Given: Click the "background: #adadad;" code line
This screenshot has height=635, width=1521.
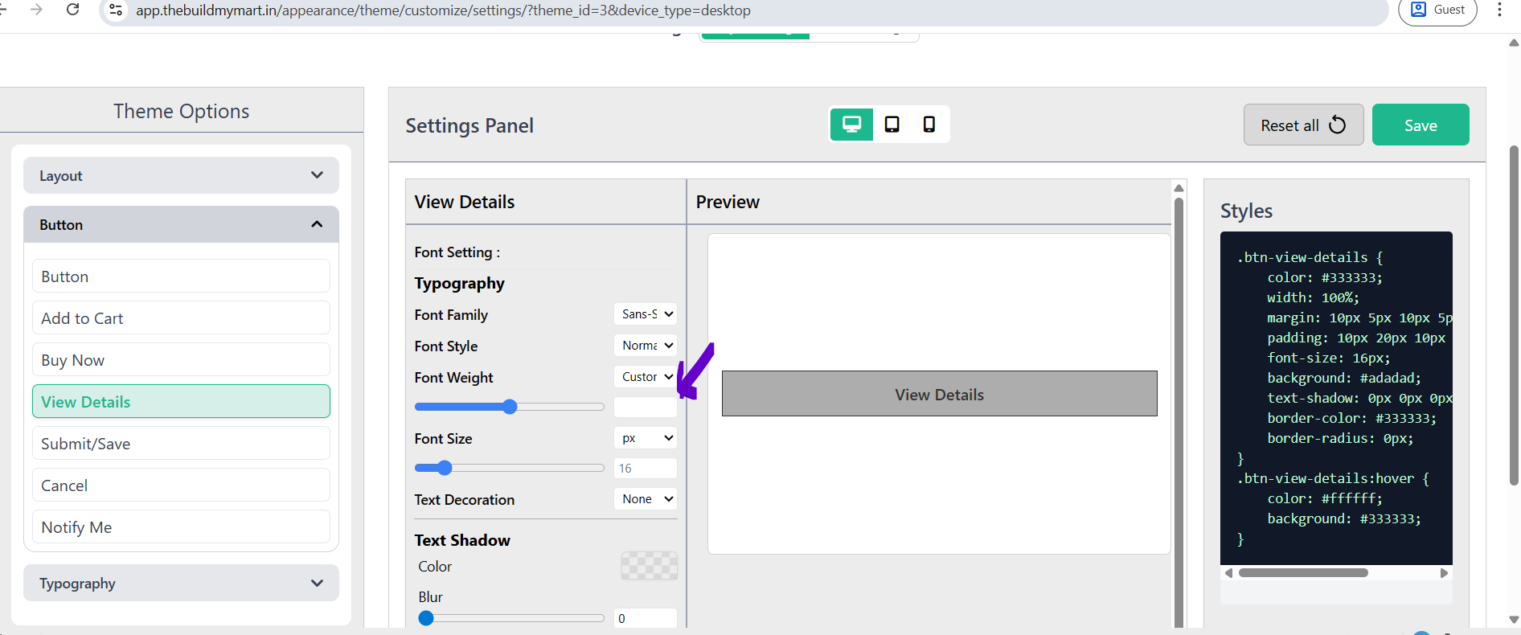Looking at the screenshot, I should (x=1344, y=378).
